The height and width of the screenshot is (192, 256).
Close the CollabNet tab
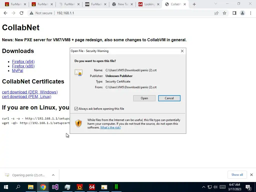click(x=185, y=4)
